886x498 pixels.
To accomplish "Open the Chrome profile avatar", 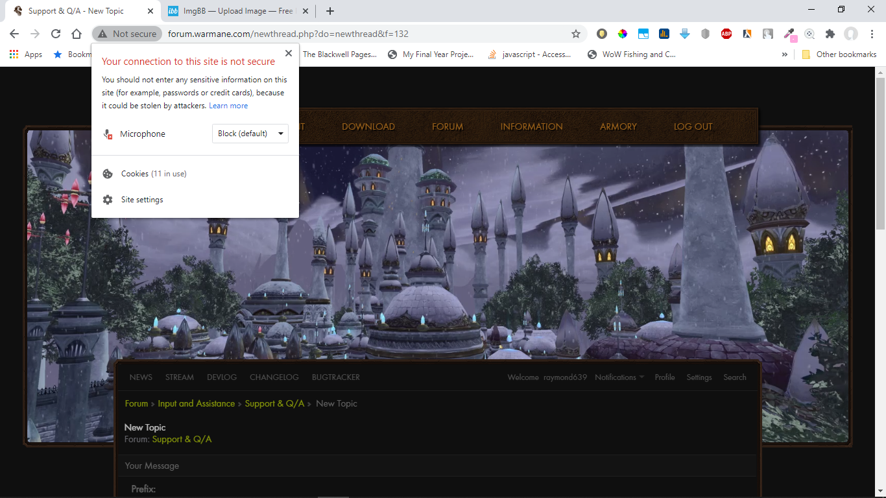I will (851, 34).
